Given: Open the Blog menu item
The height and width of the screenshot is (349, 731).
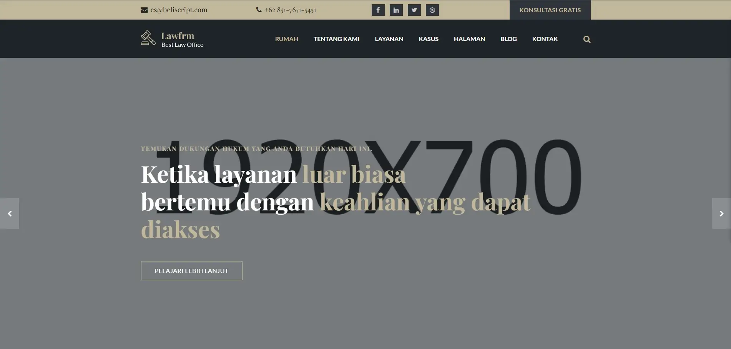Looking at the screenshot, I should (508, 39).
